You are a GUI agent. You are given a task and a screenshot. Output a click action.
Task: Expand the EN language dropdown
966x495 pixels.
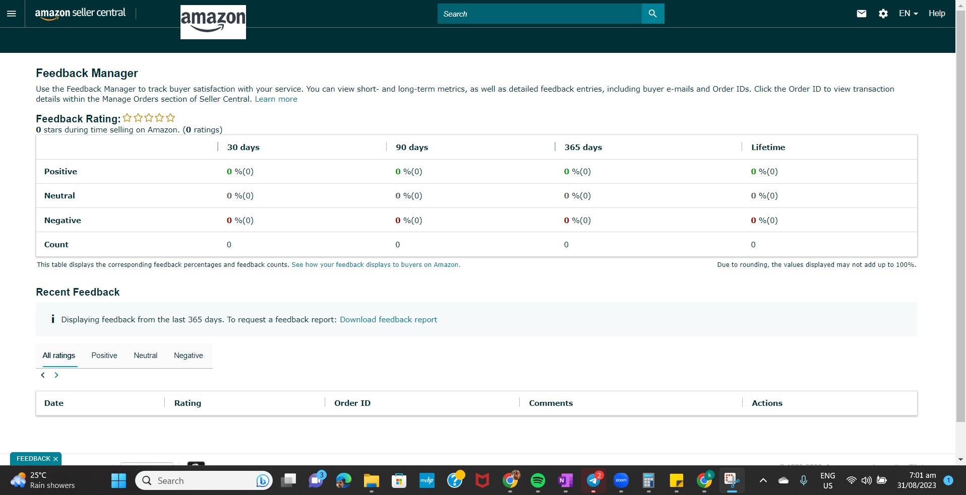[x=908, y=14]
